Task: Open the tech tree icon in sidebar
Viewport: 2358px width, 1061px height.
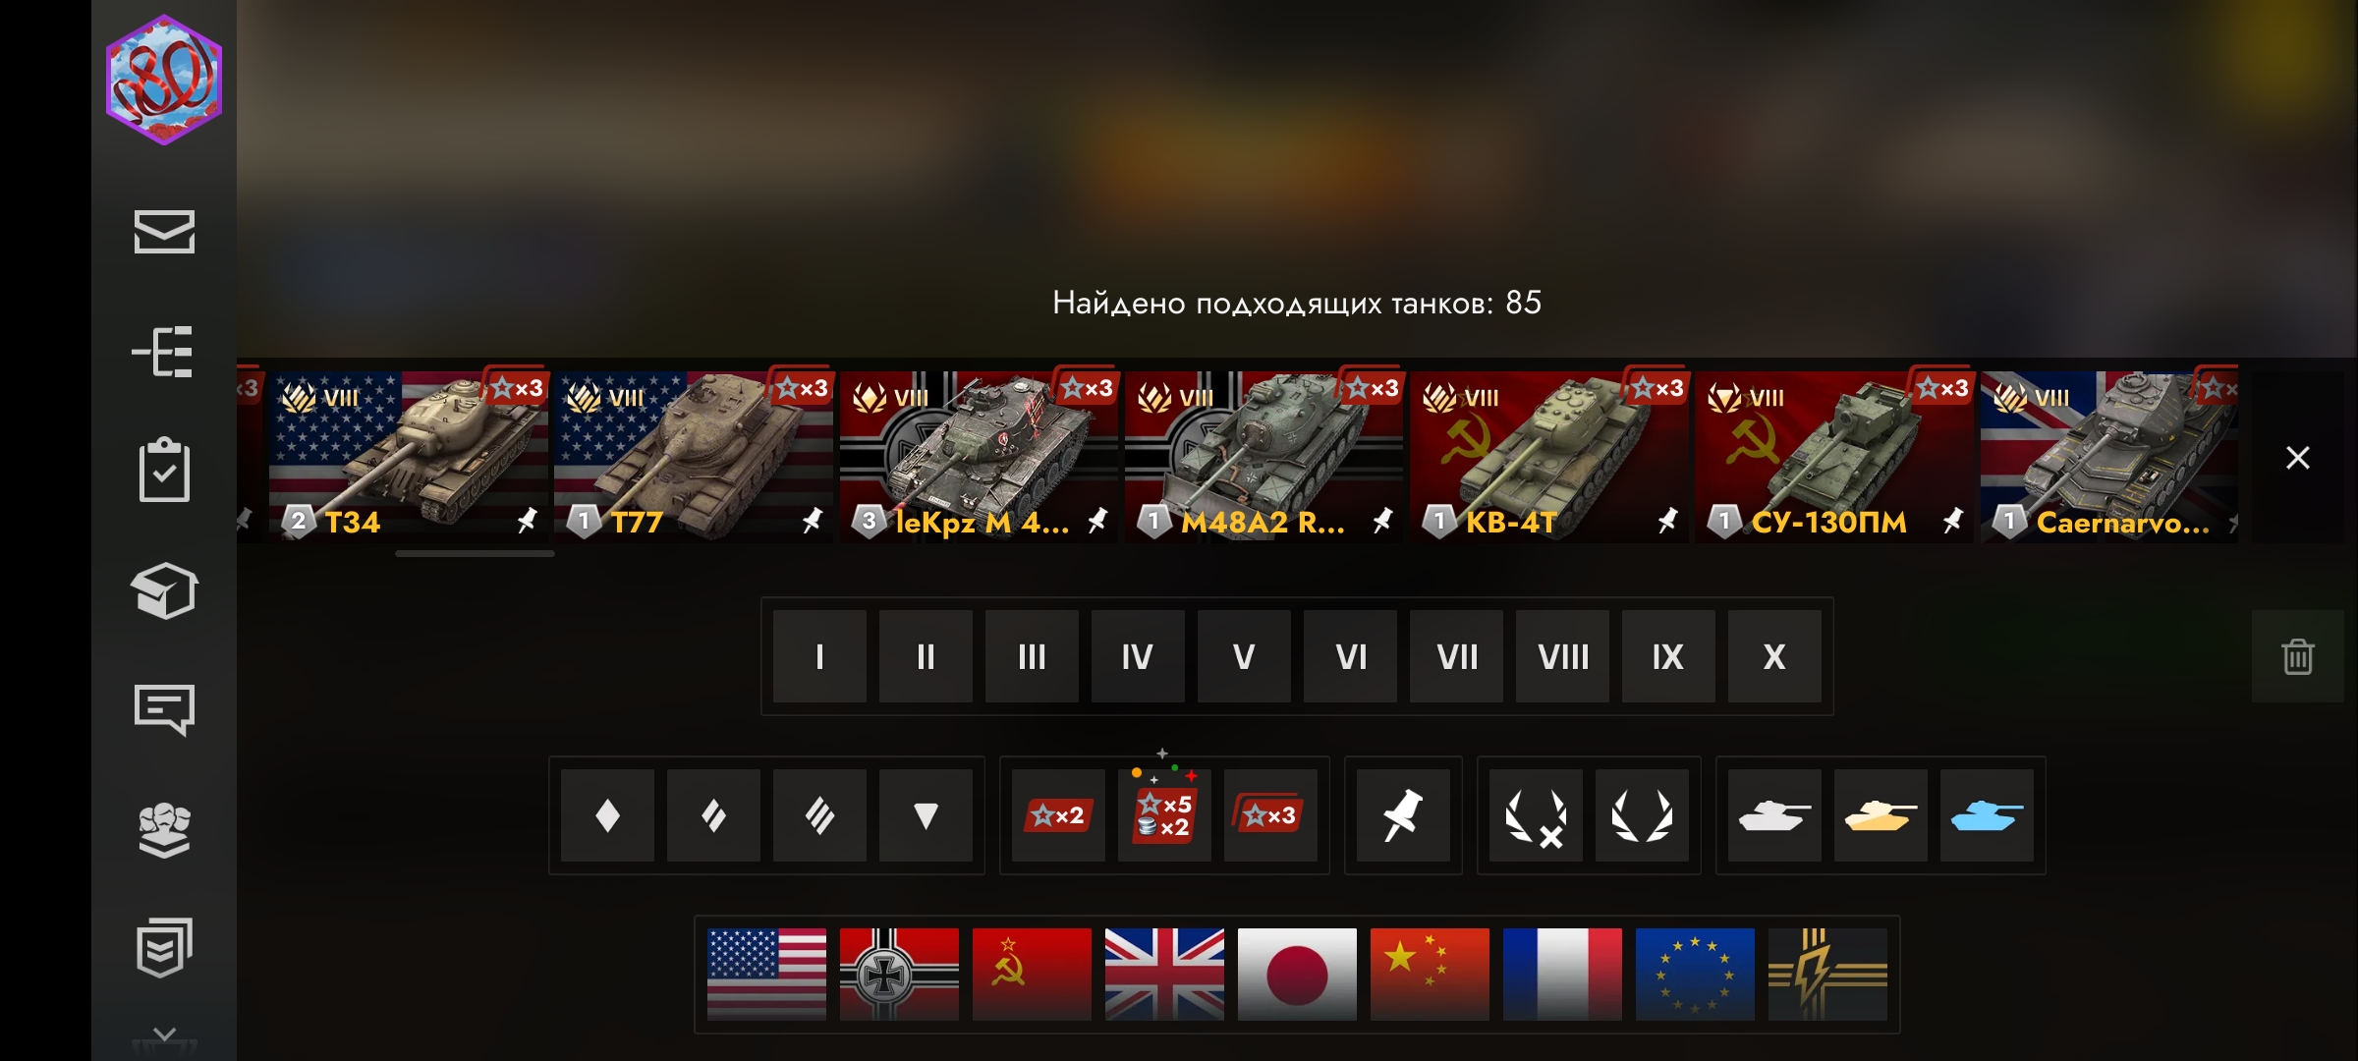Action: pyautogui.click(x=164, y=352)
